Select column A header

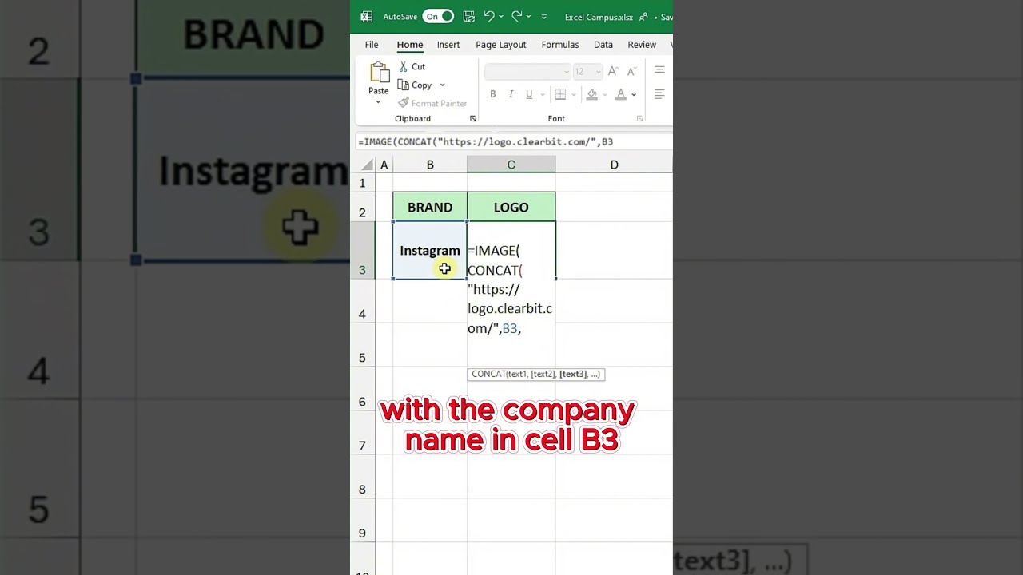(384, 165)
